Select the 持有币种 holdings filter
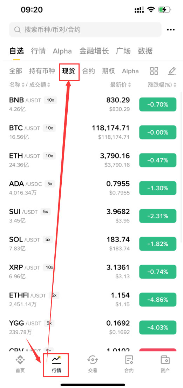 (x=42, y=71)
